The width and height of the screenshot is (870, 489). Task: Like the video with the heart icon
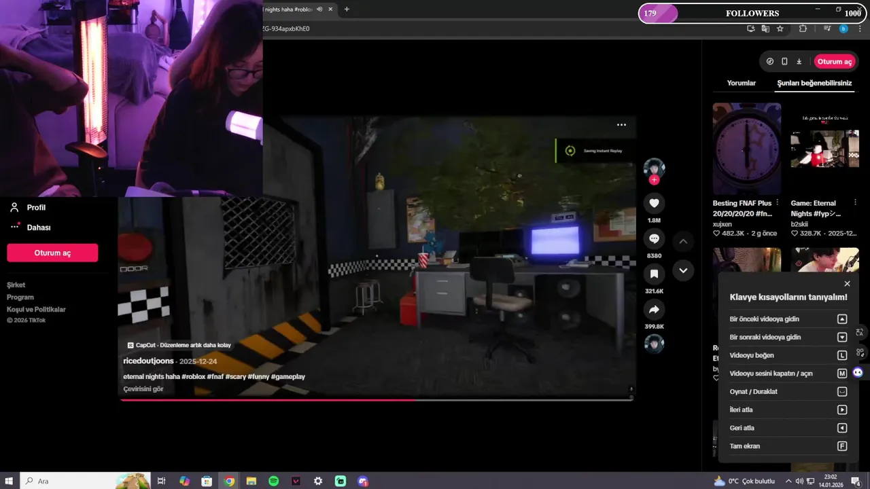[x=654, y=203]
